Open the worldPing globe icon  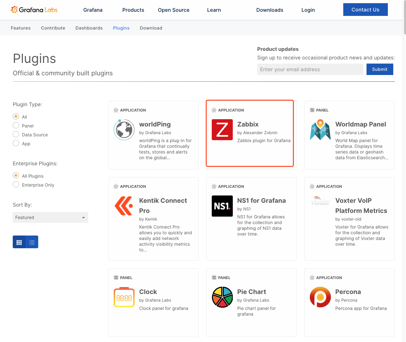click(124, 130)
